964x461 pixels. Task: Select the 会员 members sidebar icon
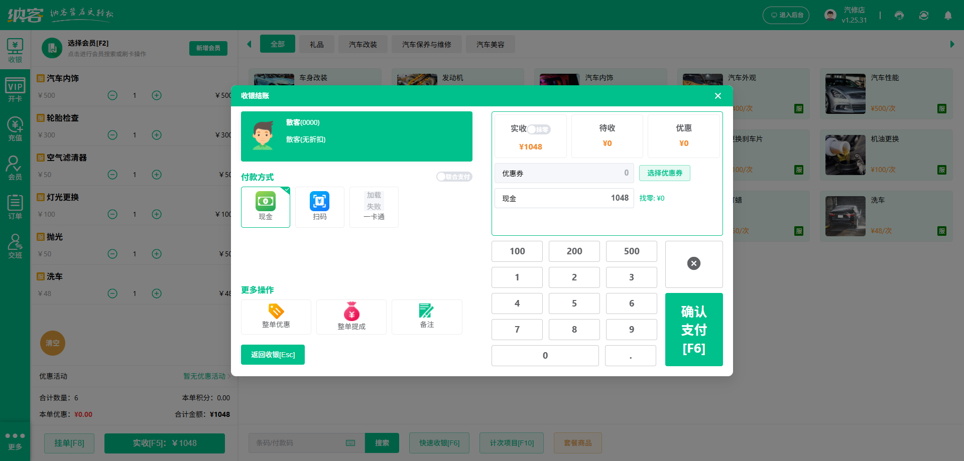pyautogui.click(x=15, y=168)
